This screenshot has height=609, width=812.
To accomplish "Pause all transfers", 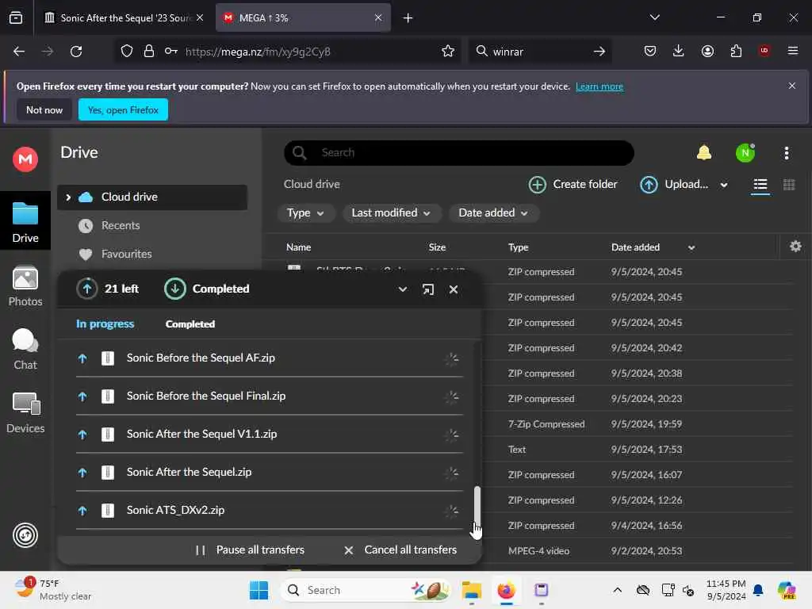I will click(x=250, y=550).
